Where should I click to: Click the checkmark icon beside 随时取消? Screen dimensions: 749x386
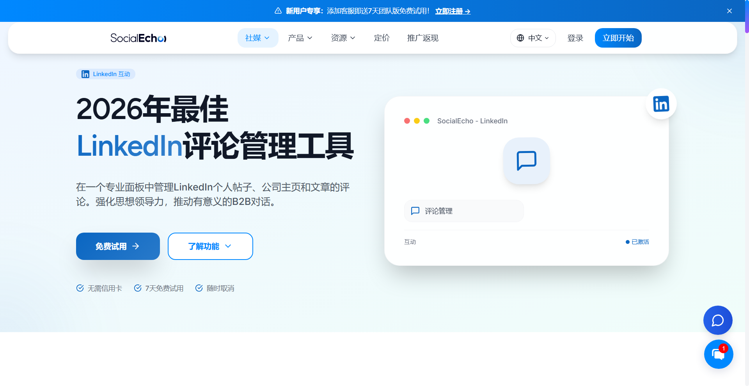coord(199,288)
